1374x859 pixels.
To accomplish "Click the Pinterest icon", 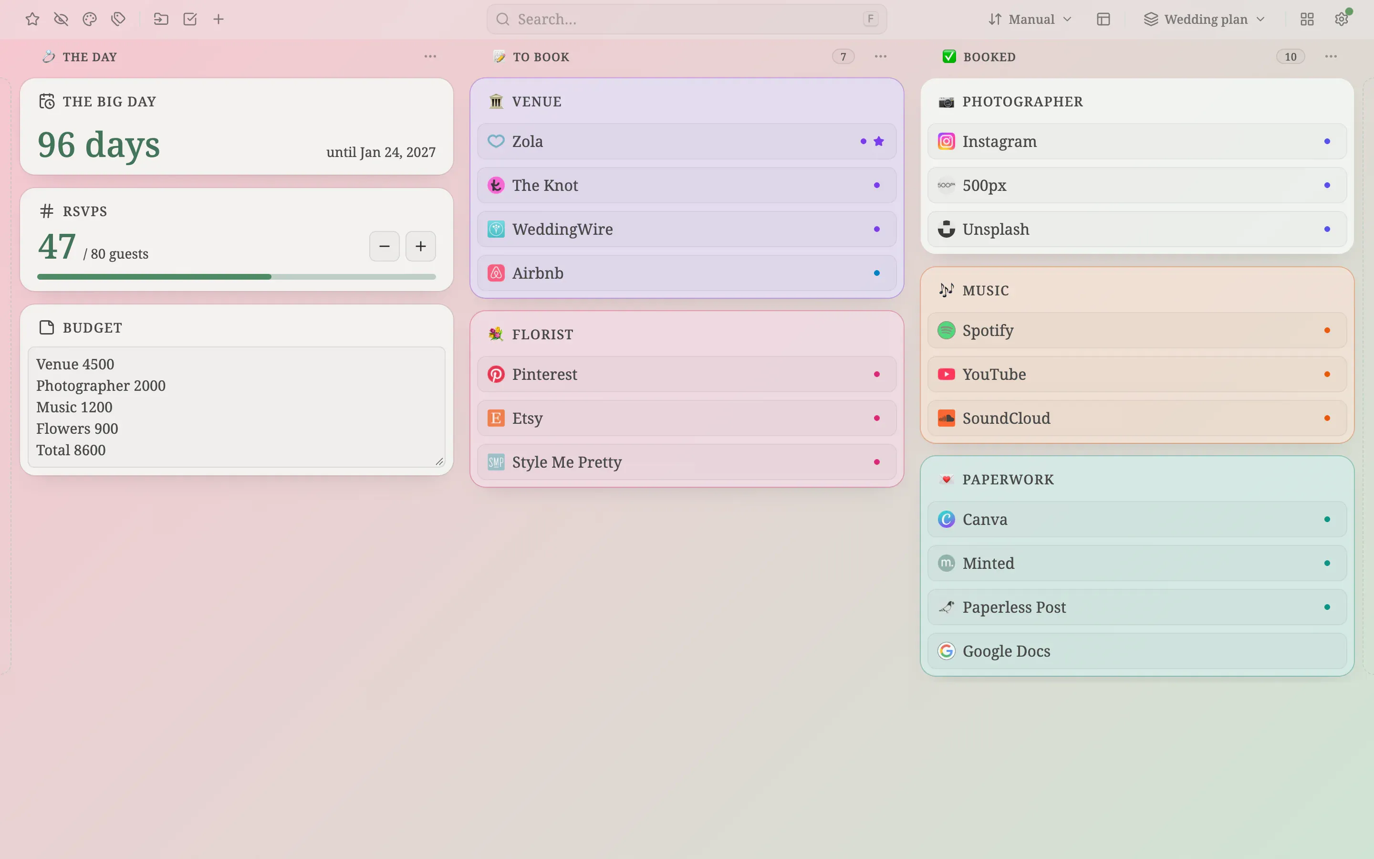I will click(x=496, y=375).
